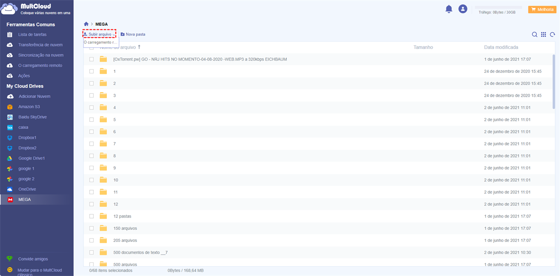Tick checkbox for folder 3

91,95
